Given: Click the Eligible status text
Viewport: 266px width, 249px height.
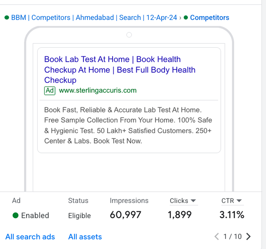Looking at the screenshot, I should point(80,216).
